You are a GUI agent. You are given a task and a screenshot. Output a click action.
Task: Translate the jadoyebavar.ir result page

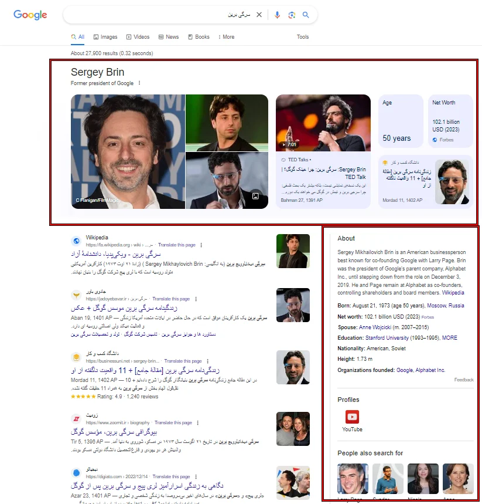[171, 299]
